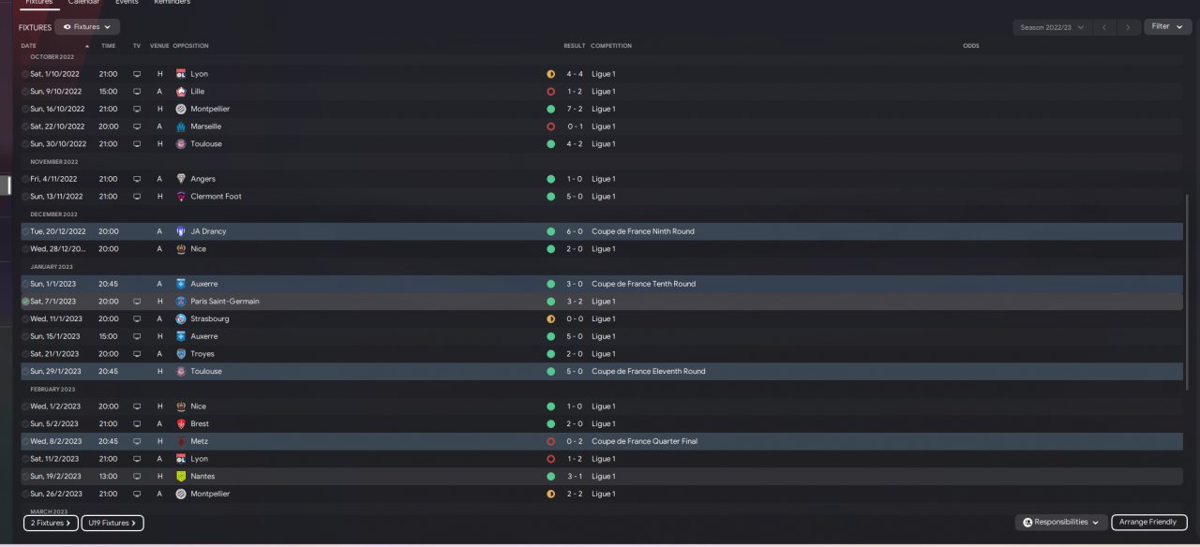Switch to the Events tab
1200x547 pixels.
point(127,3)
